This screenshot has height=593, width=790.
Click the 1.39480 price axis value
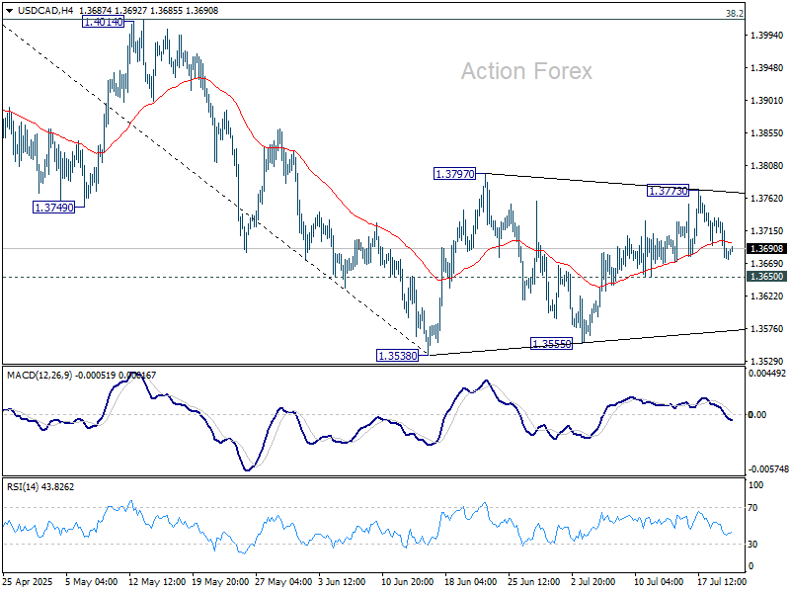tap(767, 68)
